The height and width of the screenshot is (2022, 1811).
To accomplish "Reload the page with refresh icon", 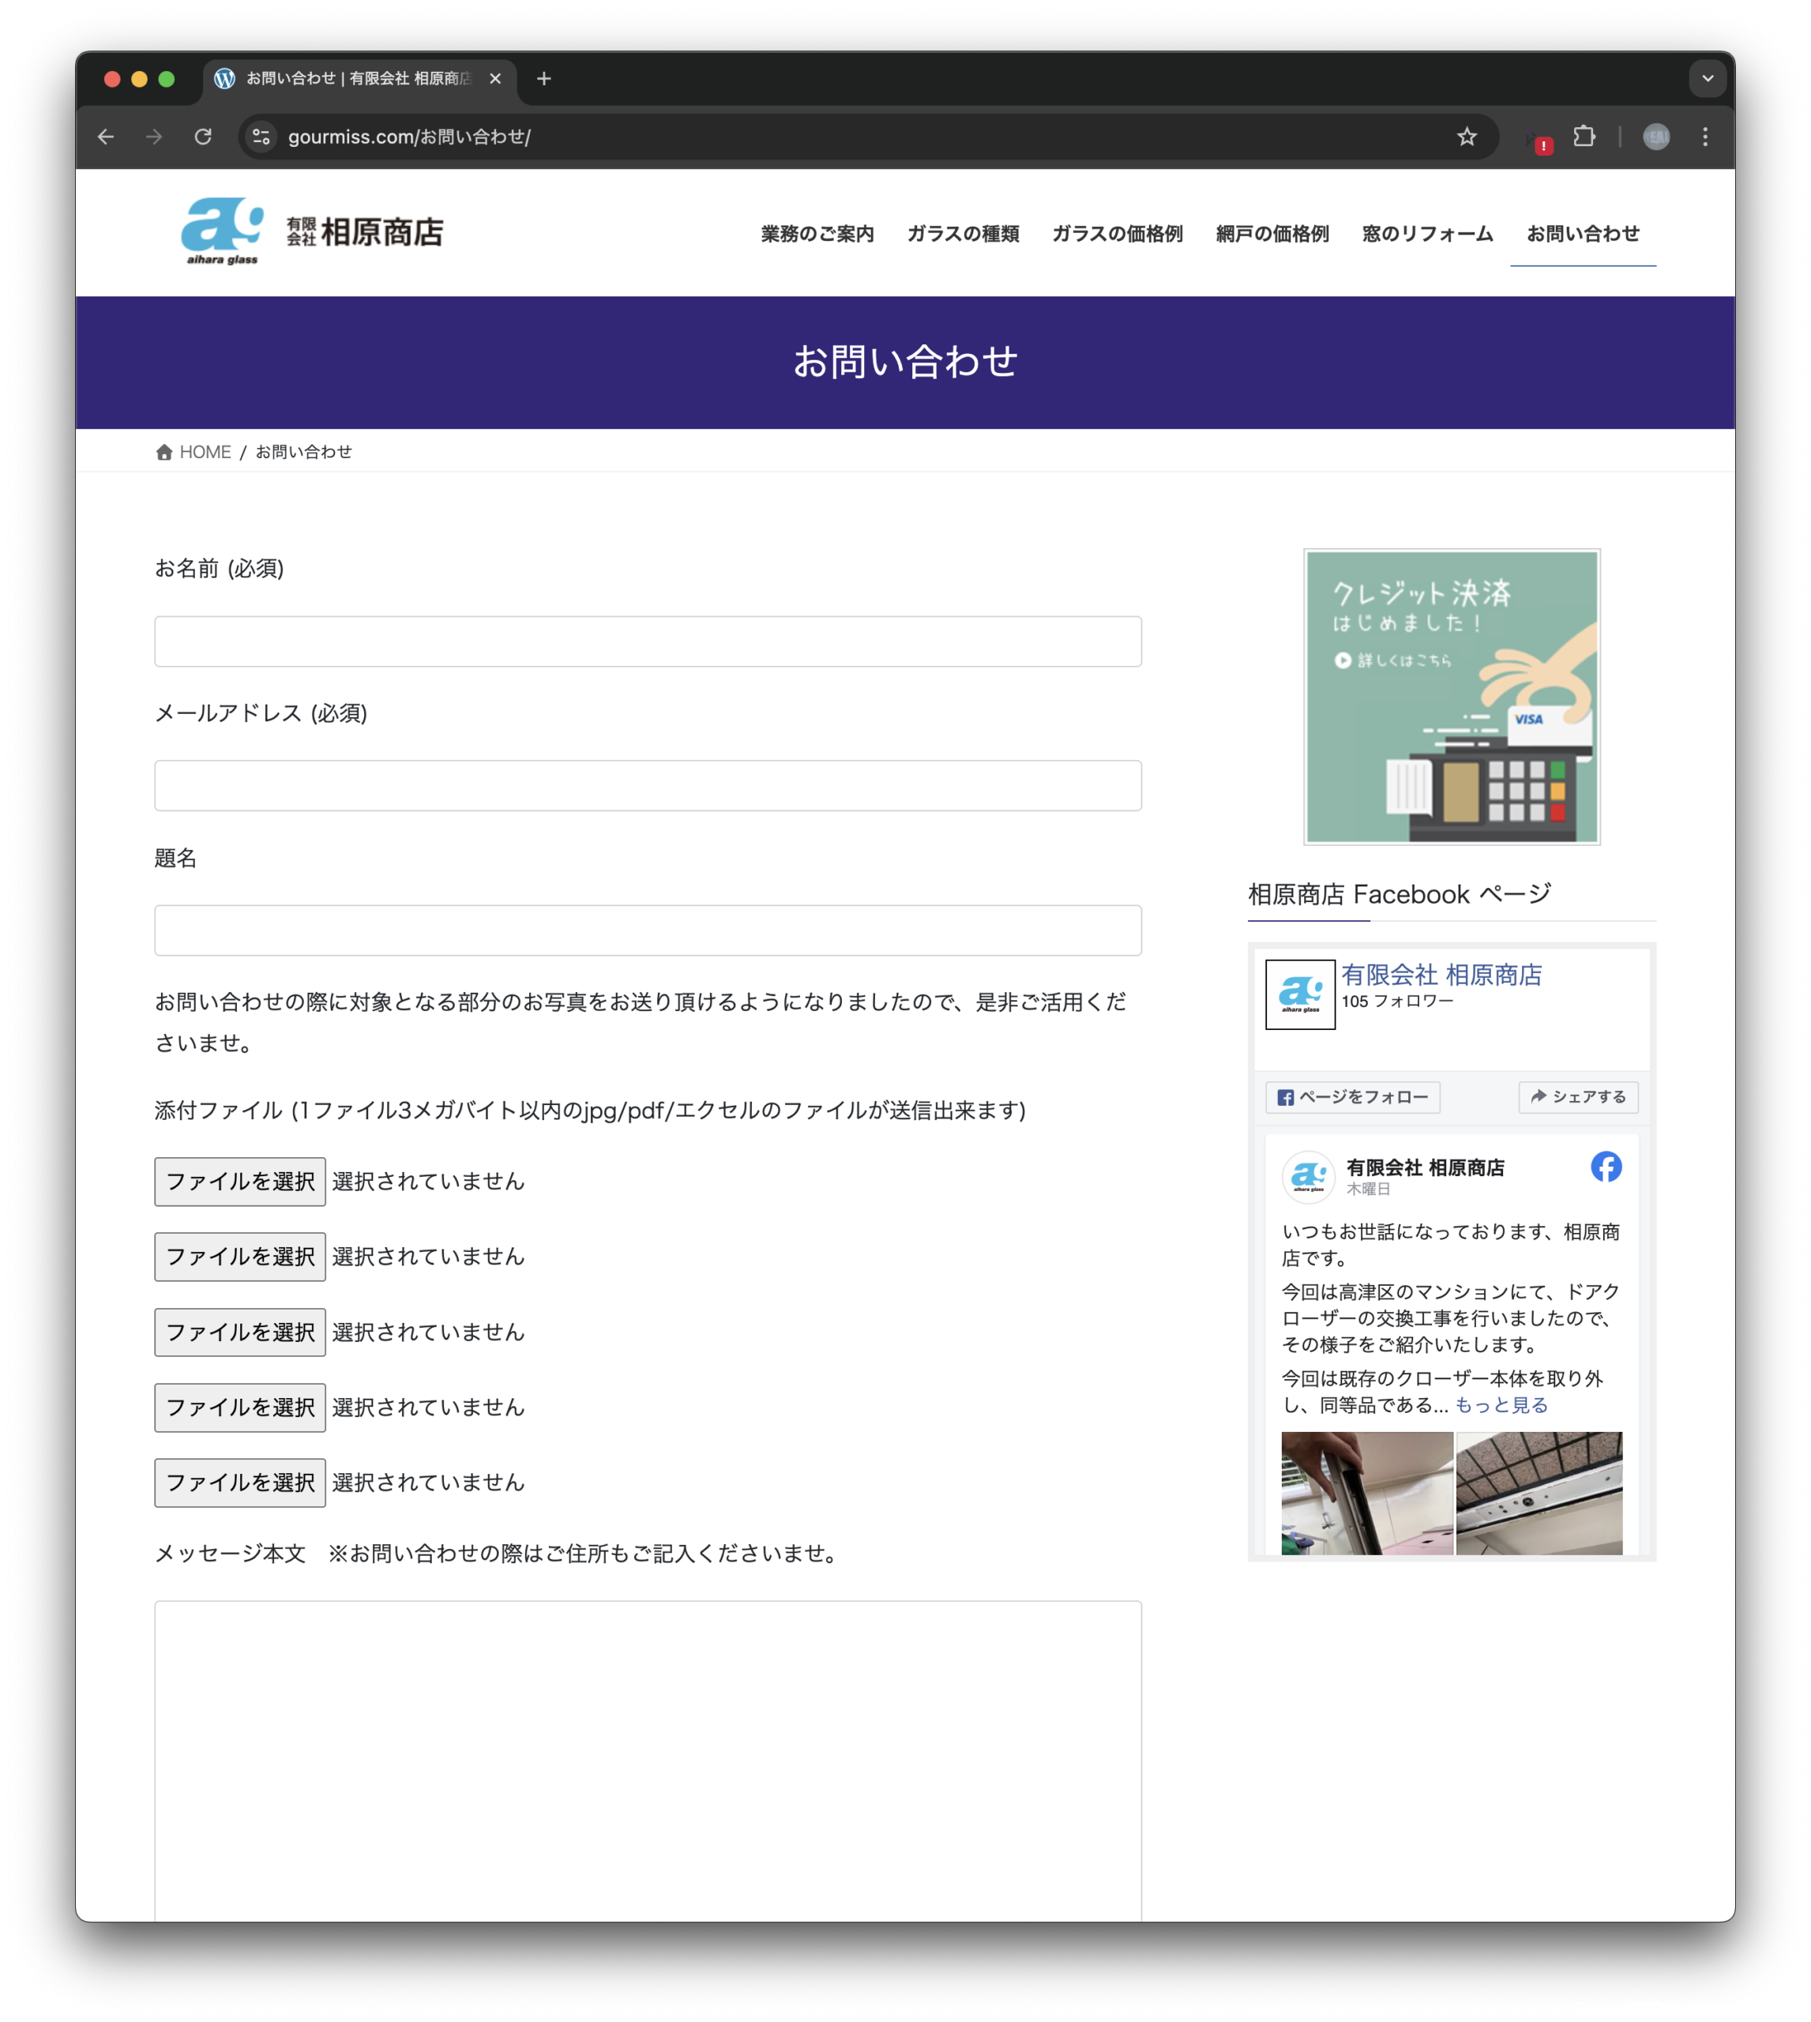I will click(203, 137).
